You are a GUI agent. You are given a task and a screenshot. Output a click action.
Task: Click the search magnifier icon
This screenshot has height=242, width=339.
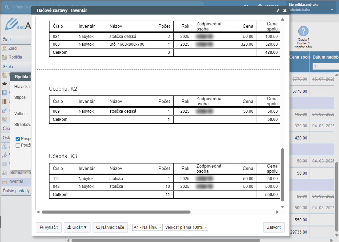point(6,7)
